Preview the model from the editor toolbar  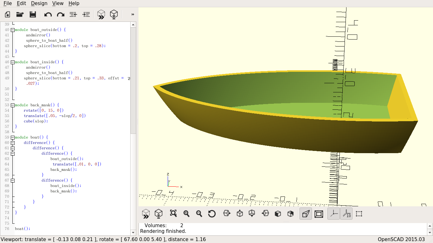point(101,14)
